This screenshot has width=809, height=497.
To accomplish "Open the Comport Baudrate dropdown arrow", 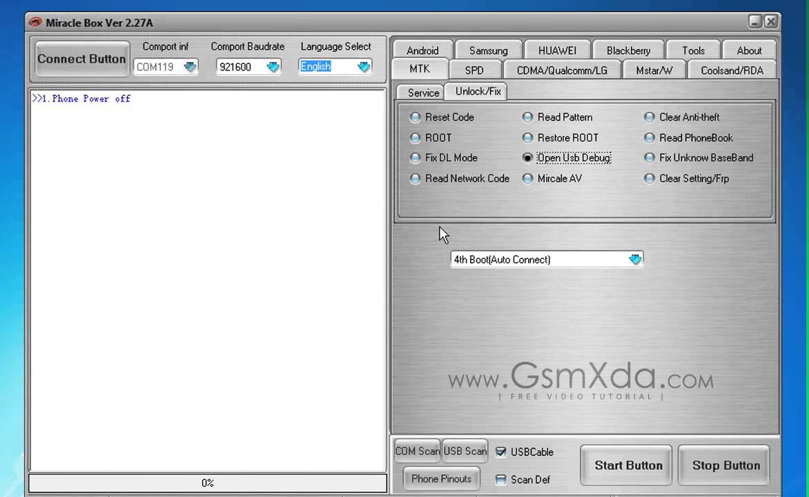I will (273, 66).
